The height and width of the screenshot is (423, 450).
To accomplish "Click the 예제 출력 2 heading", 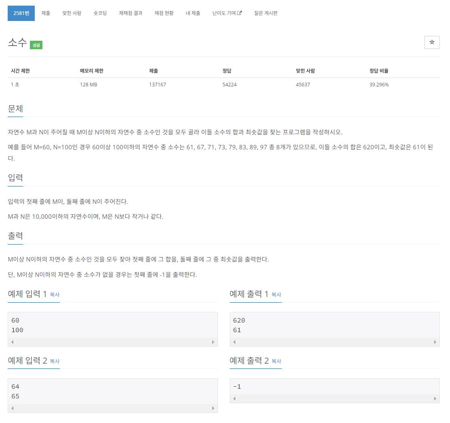I will 249,360.
